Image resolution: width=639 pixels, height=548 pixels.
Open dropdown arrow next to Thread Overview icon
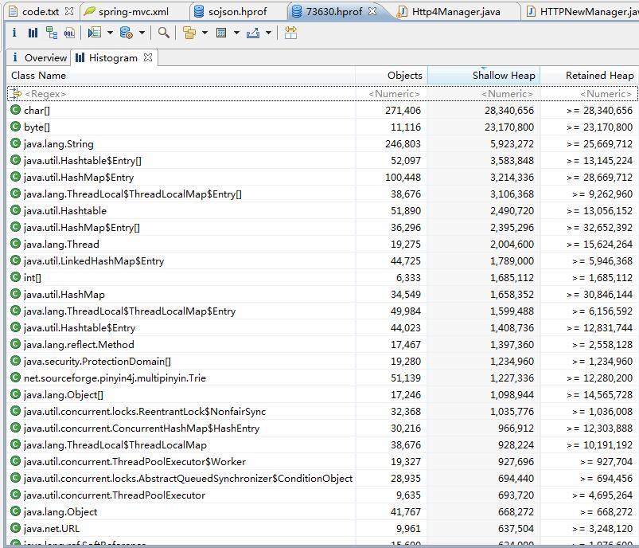click(110, 33)
